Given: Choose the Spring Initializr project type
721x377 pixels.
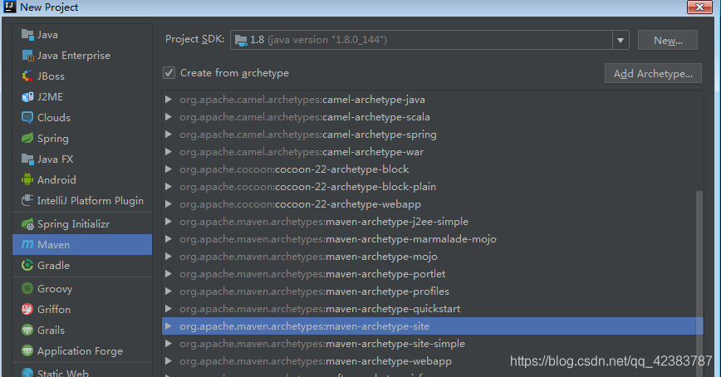Looking at the screenshot, I should tap(82, 224).
